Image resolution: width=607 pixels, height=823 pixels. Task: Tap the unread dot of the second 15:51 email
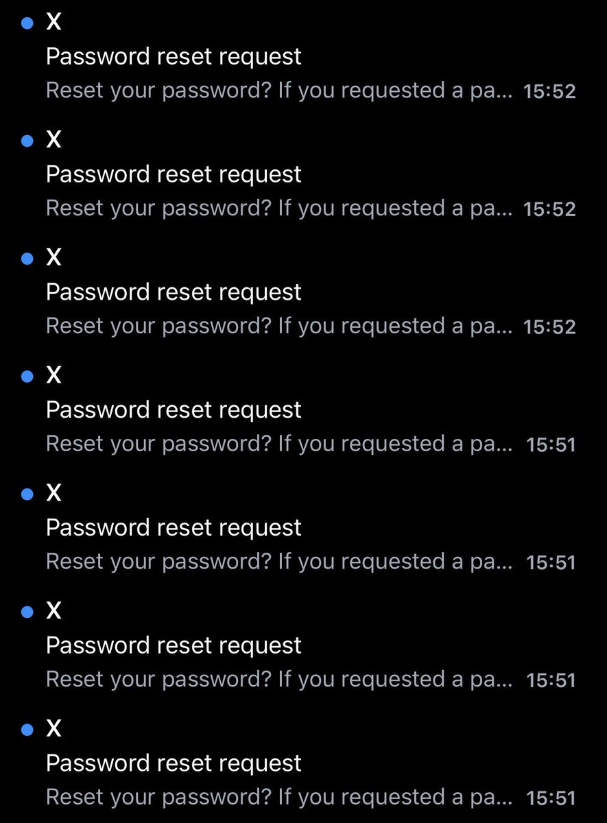pyautogui.click(x=27, y=494)
